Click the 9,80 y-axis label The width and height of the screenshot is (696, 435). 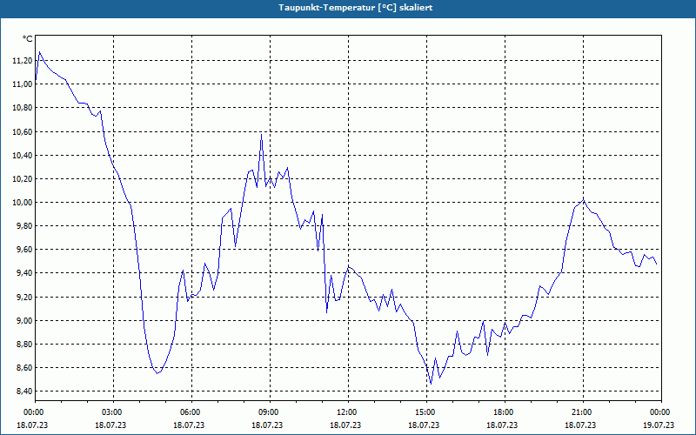tap(24, 226)
